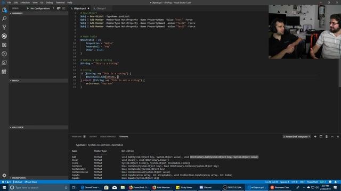Open the Extensions view in activity bar
341x191 pixels.
(x=4, y=45)
